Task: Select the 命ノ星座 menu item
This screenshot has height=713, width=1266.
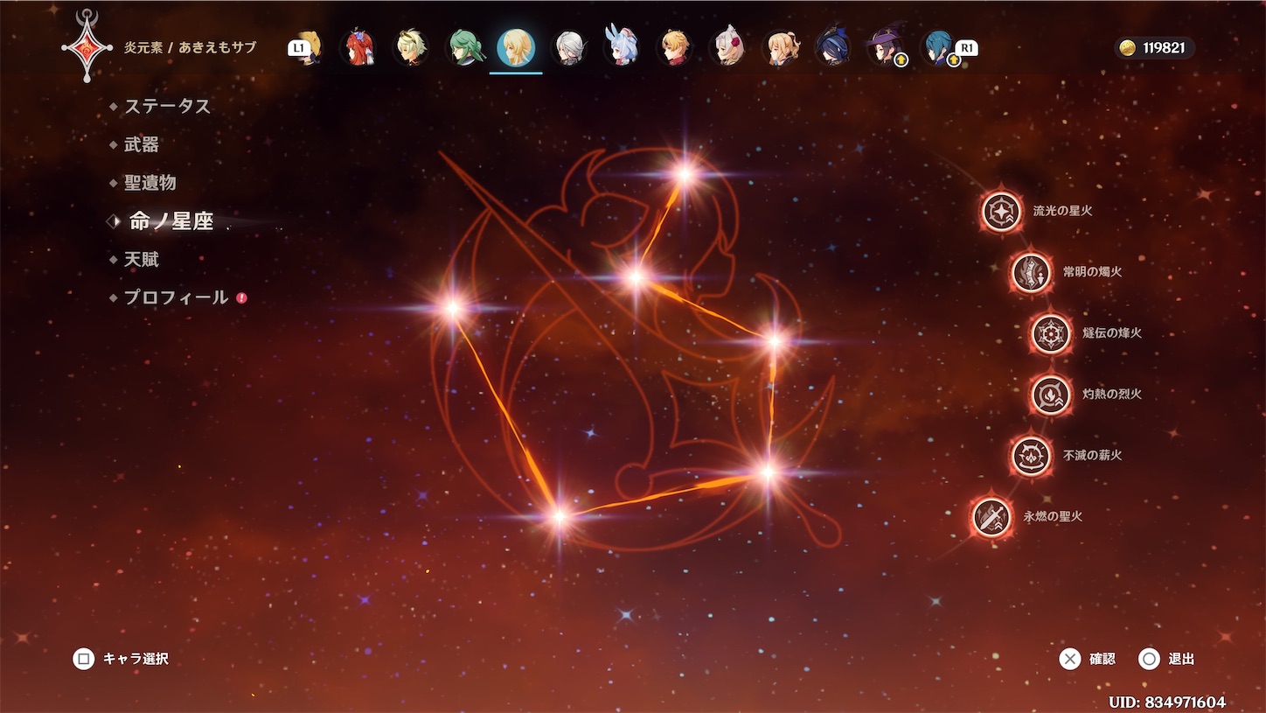Action: coord(171,221)
